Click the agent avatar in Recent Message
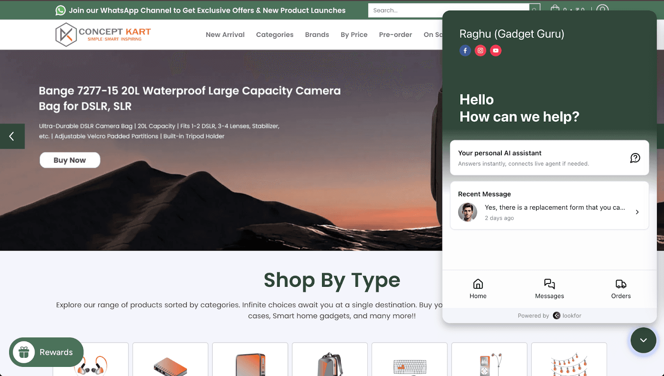This screenshot has width=664, height=376. [x=468, y=212]
